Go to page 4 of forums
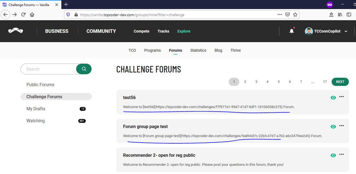This screenshot has height=174, width=356. point(268,82)
